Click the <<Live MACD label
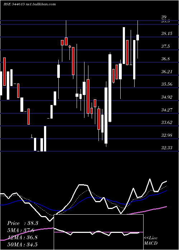The height and width of the screenshot is (250, 179). click(151, 240)
